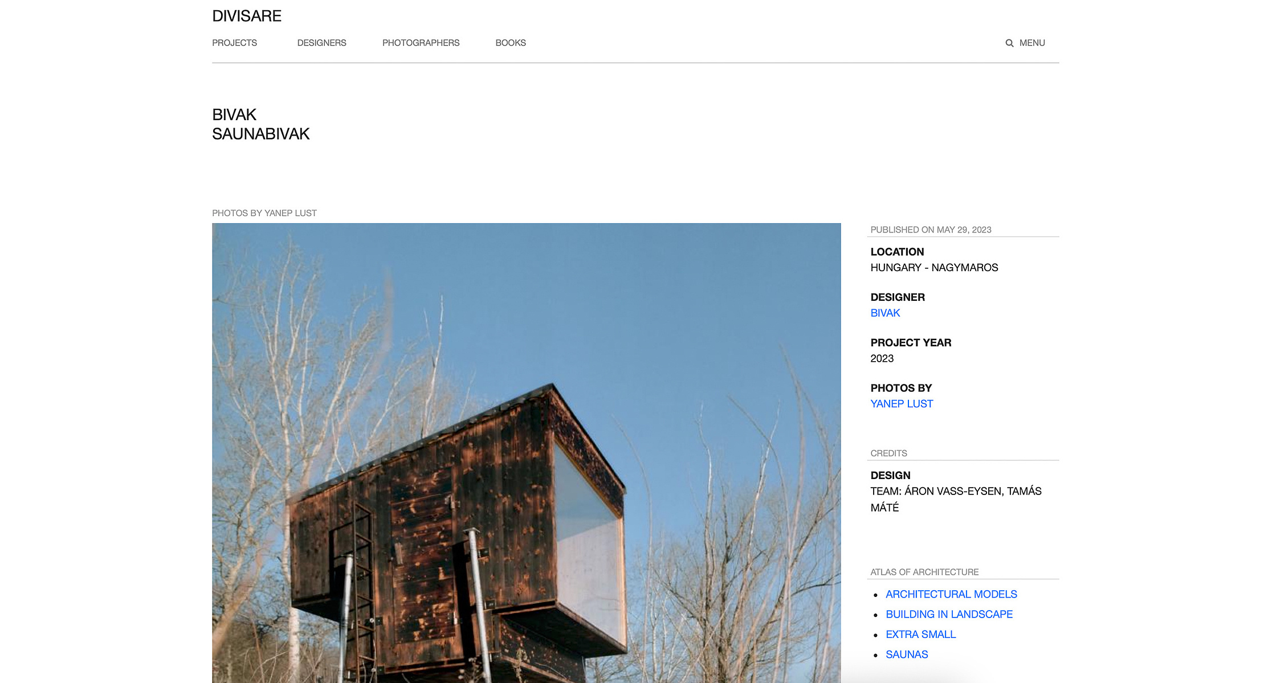Click the BIVAK SAUNABIVAK page title

coord(260,124)
